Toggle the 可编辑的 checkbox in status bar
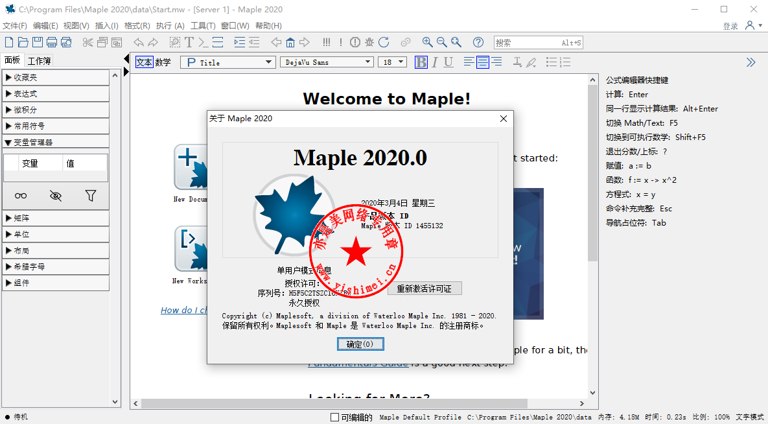Viewport: 768px width, 424px height. coord(334,417)
